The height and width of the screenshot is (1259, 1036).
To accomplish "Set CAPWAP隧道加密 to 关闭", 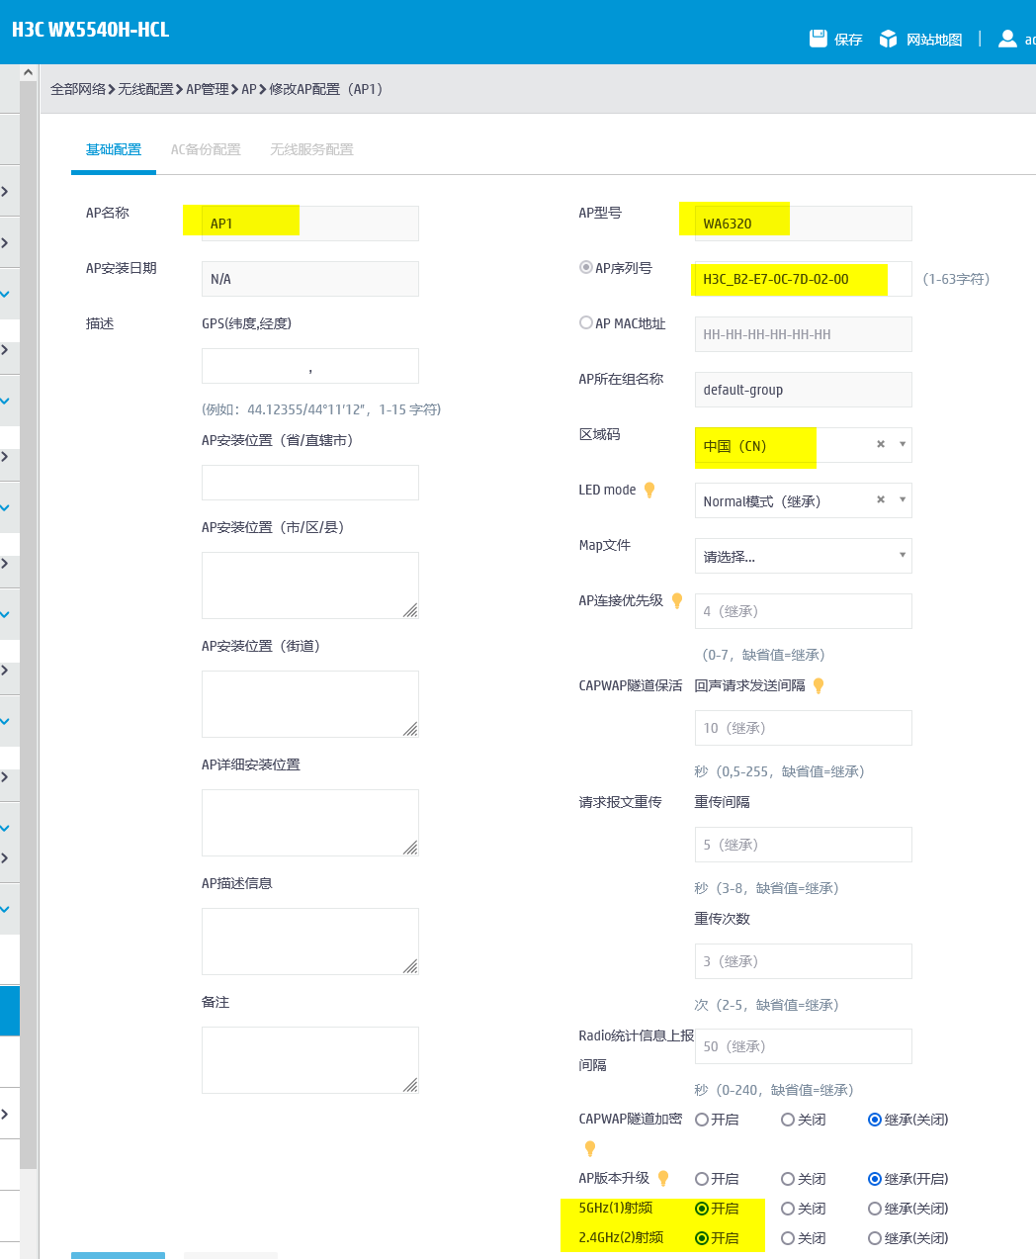I will click(x=788, y=1120).
